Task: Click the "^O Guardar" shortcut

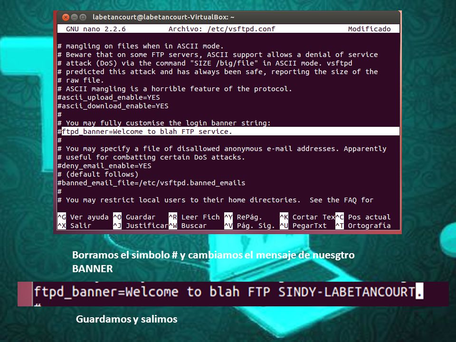Action: tap(134, 217)
